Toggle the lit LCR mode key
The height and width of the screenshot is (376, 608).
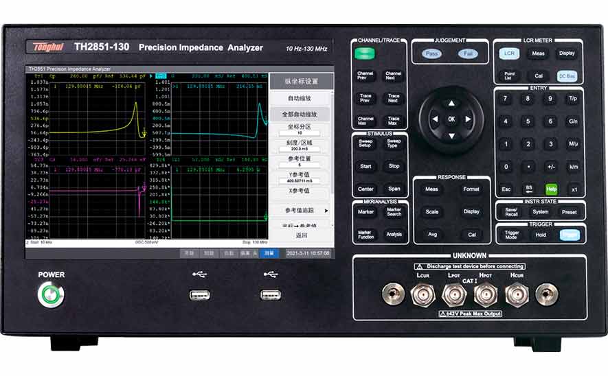tap(509, 54)
